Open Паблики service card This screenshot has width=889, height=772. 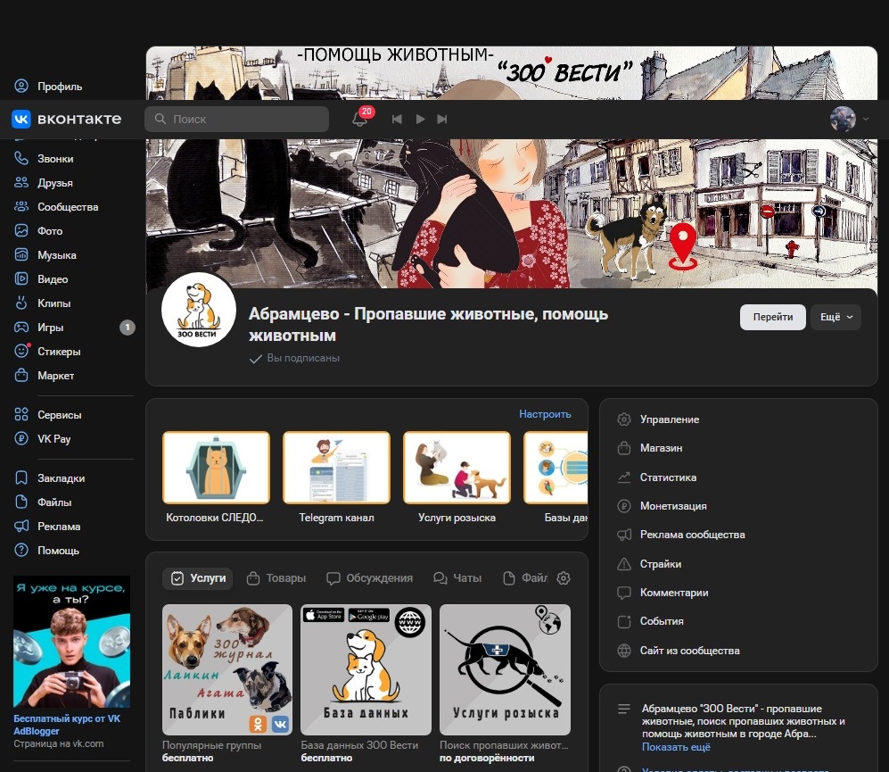[x=226, y=670]
